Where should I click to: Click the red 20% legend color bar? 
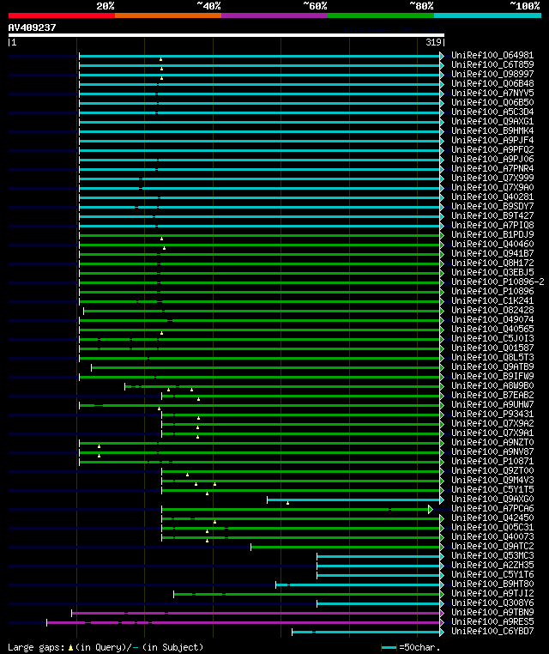(x=62, y=15)
